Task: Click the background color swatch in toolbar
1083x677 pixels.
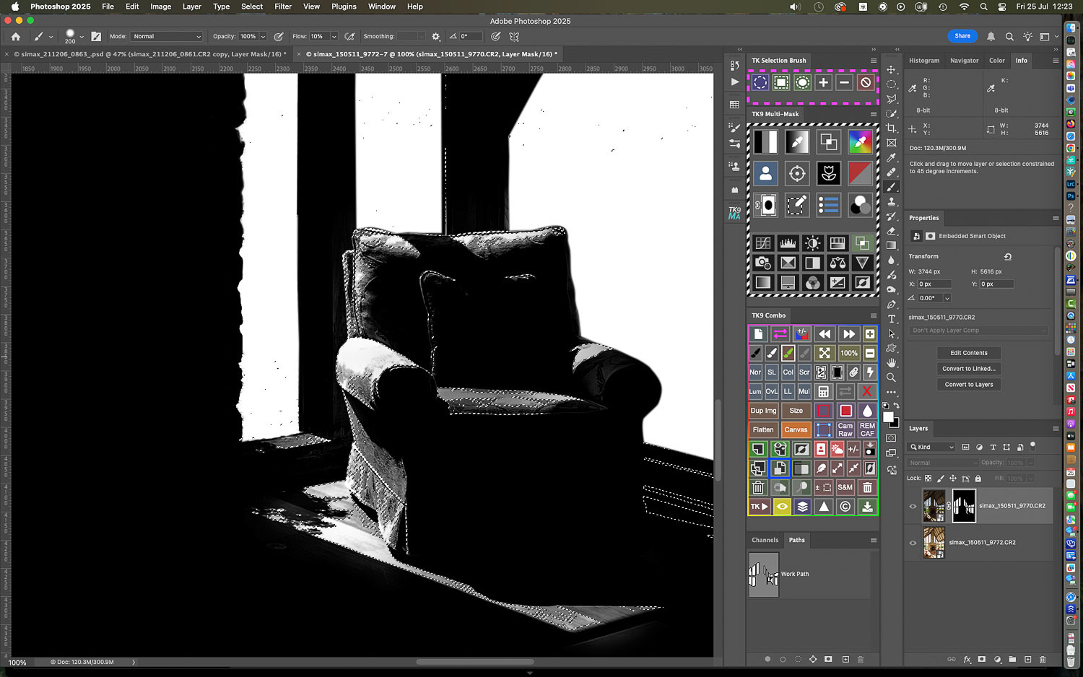Action: [895, 423]
